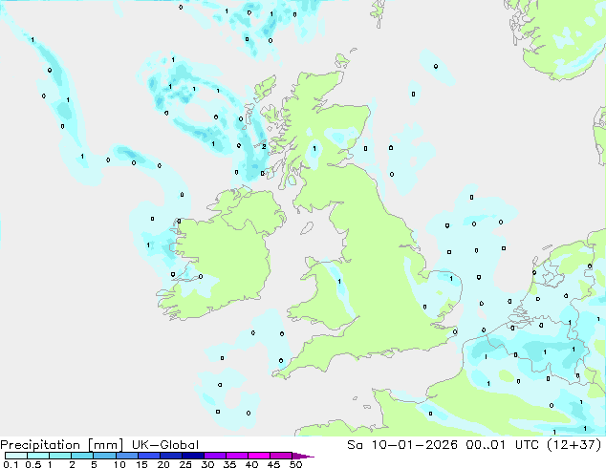This screenshot has width=606, height=468.
Task: Click the 35–40 mm violet legend swatch
Action: click(x=236, y=456)
